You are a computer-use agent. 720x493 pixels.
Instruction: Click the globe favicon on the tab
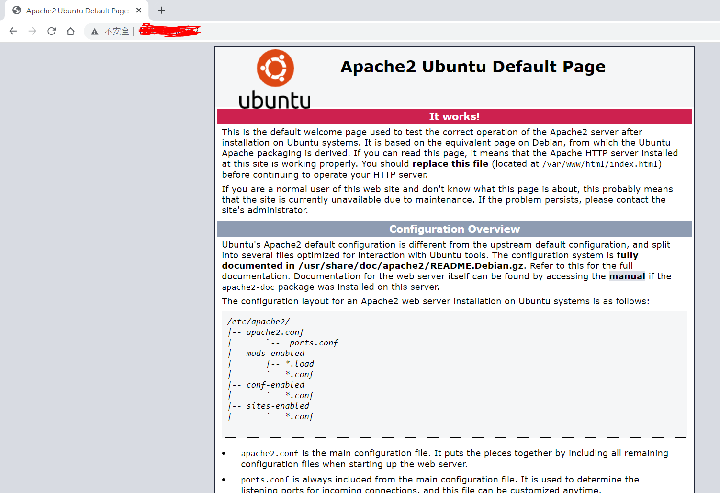pos(17,11)
